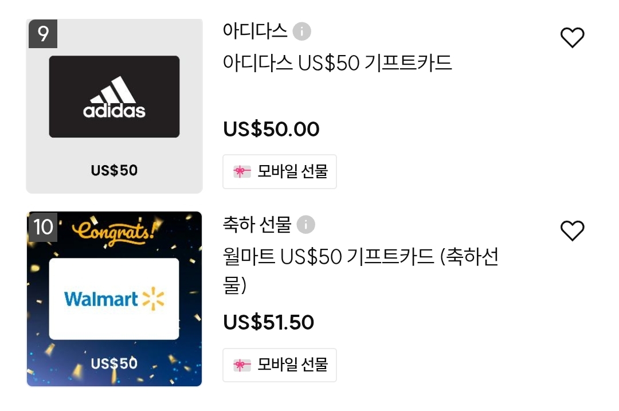The image size is (619, 411).
Task: Click the US$51.50 price
Action: tap(268, 322)
